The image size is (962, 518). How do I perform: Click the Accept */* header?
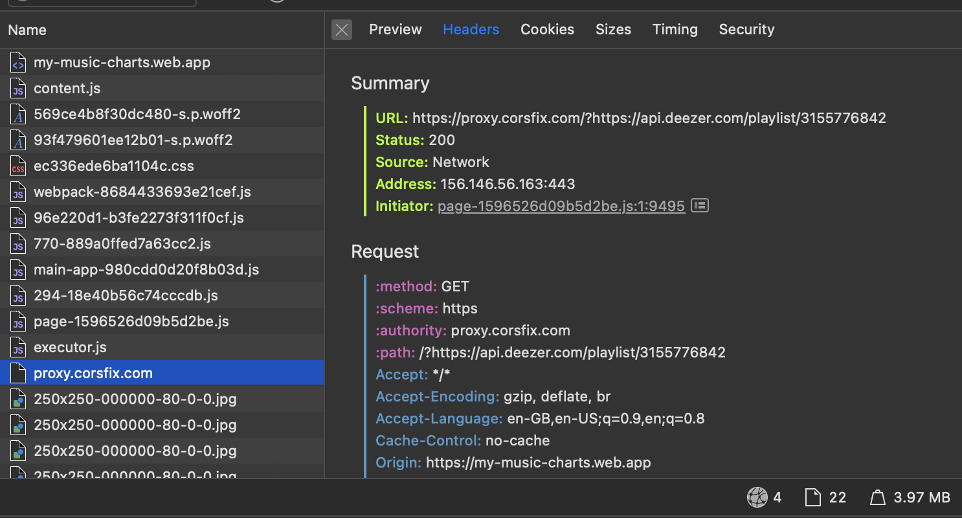pyautogui.click(x=412, y=375)
